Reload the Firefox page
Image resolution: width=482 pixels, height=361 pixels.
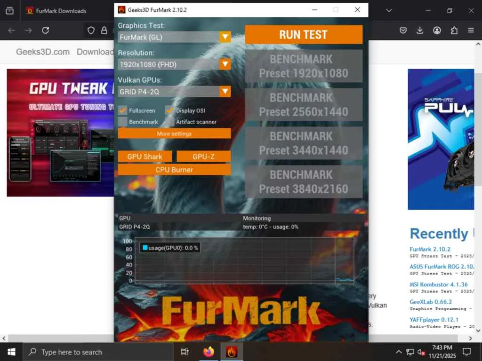pos(46,31)
